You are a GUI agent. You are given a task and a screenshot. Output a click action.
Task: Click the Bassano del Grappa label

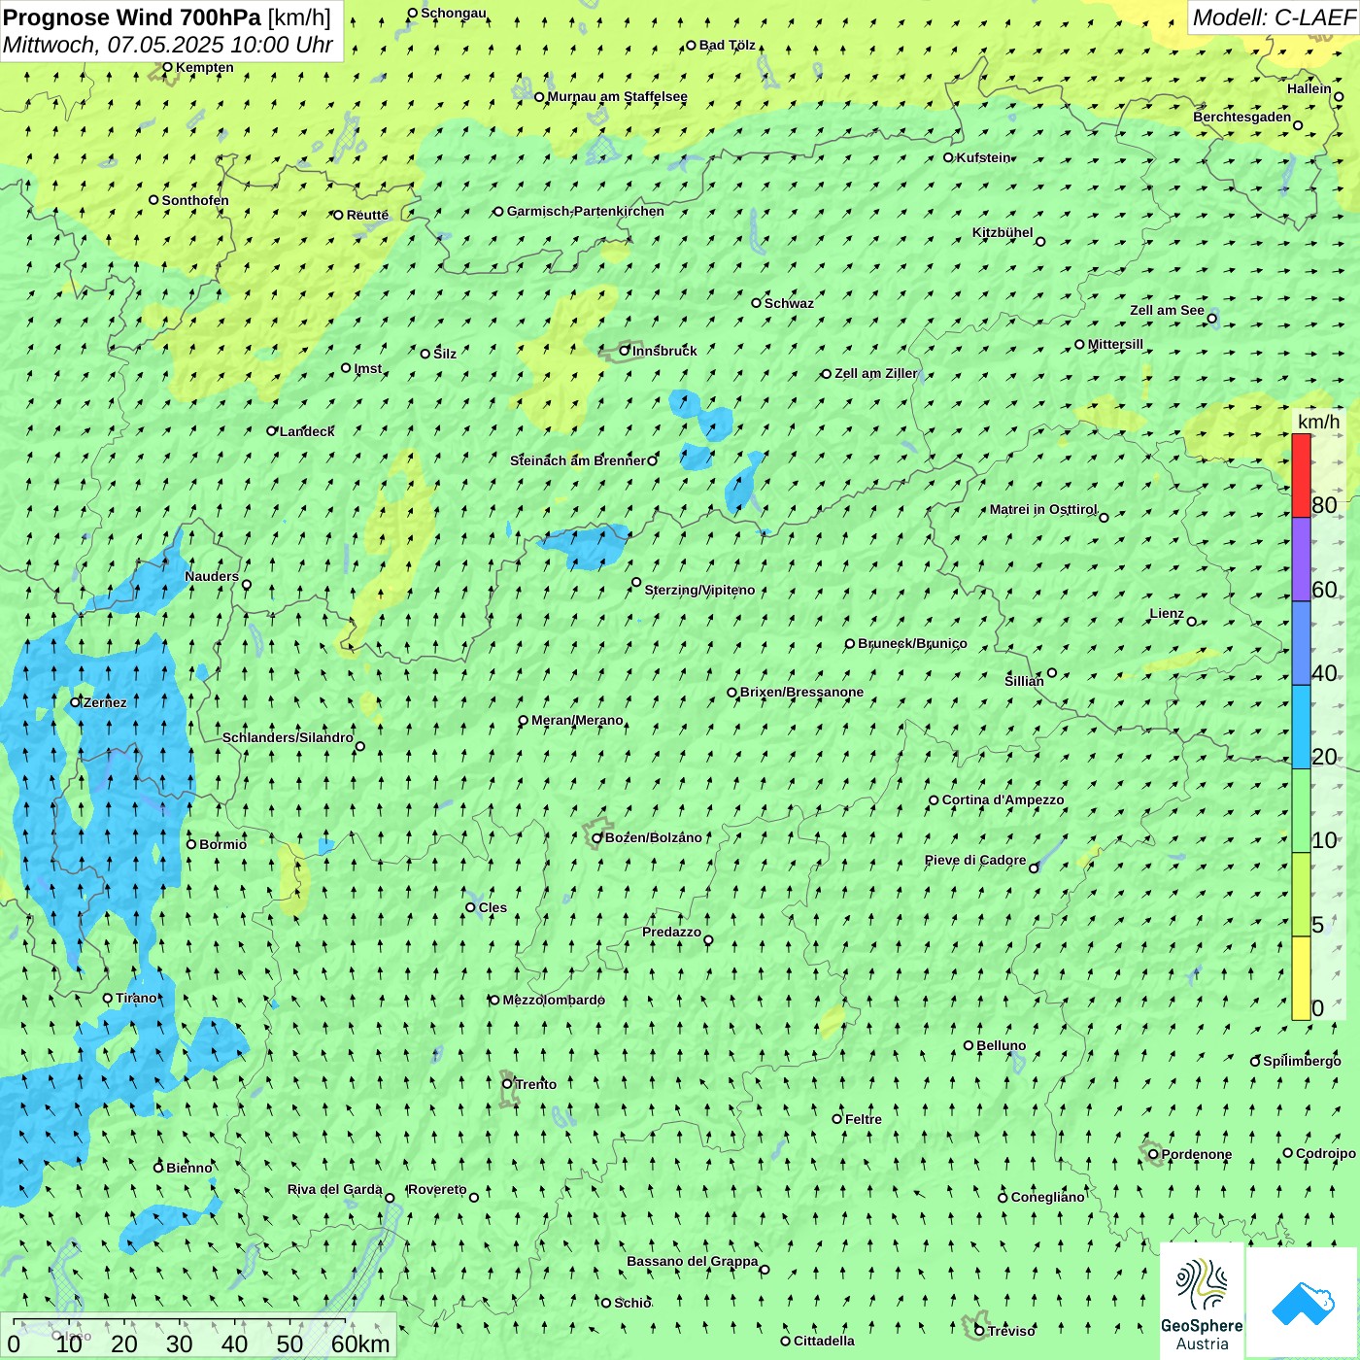click(x=693, y=1261)
